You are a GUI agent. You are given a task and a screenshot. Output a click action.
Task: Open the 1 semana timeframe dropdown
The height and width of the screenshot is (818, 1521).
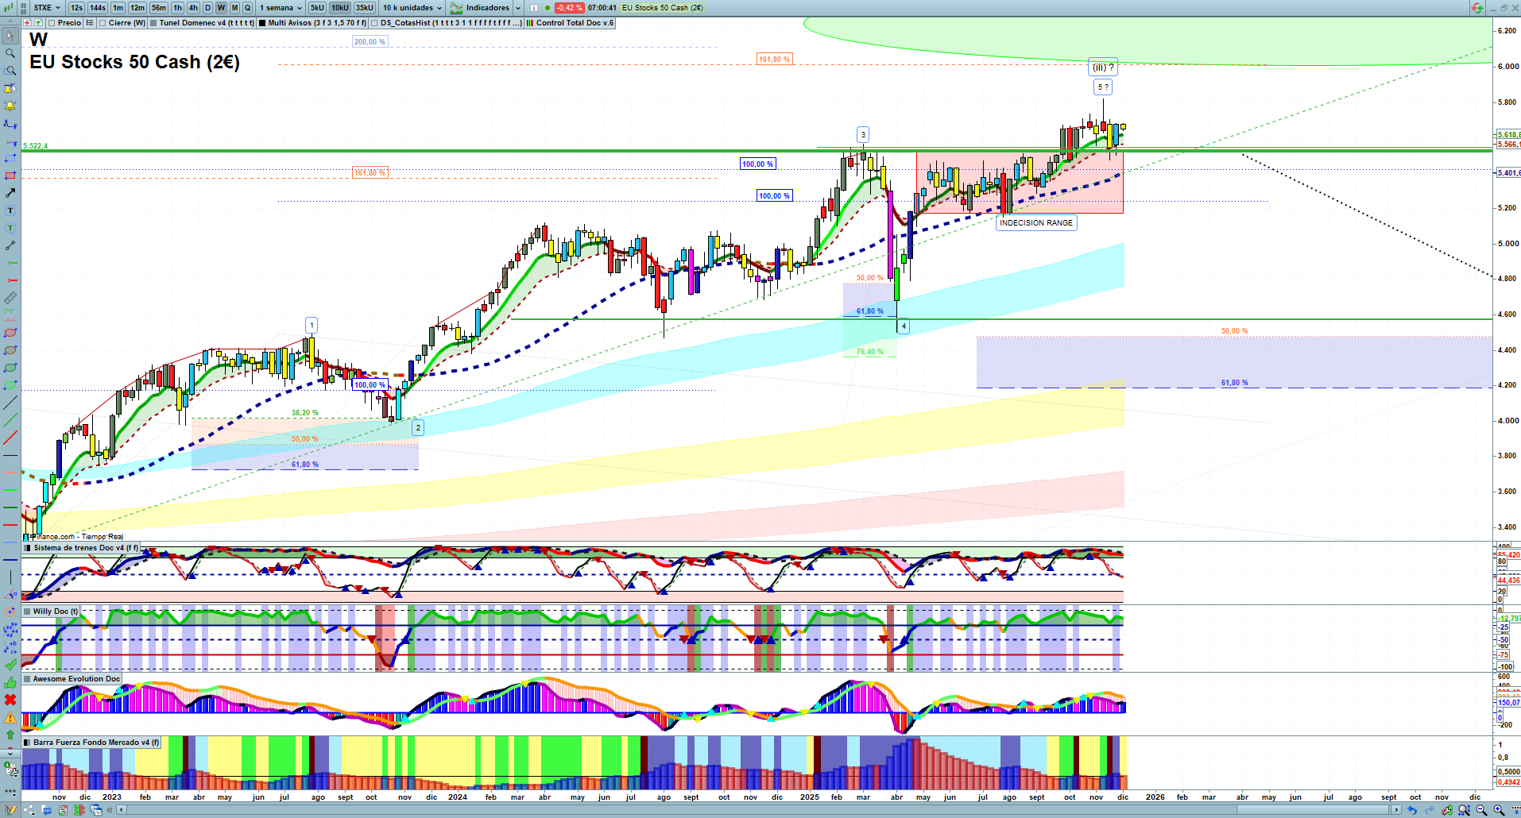(x=281, y=8)
